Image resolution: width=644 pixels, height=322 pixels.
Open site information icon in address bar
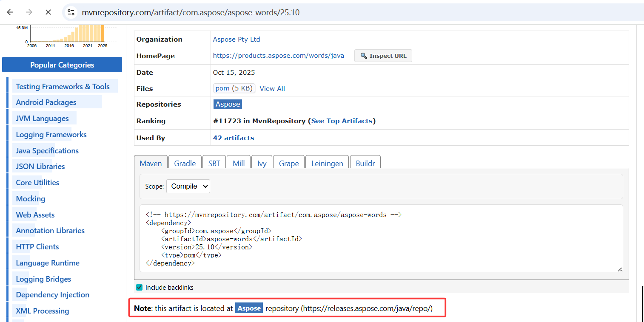(x=71, y=12)
